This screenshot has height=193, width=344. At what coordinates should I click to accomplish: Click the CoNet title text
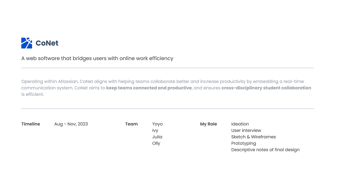47,43
